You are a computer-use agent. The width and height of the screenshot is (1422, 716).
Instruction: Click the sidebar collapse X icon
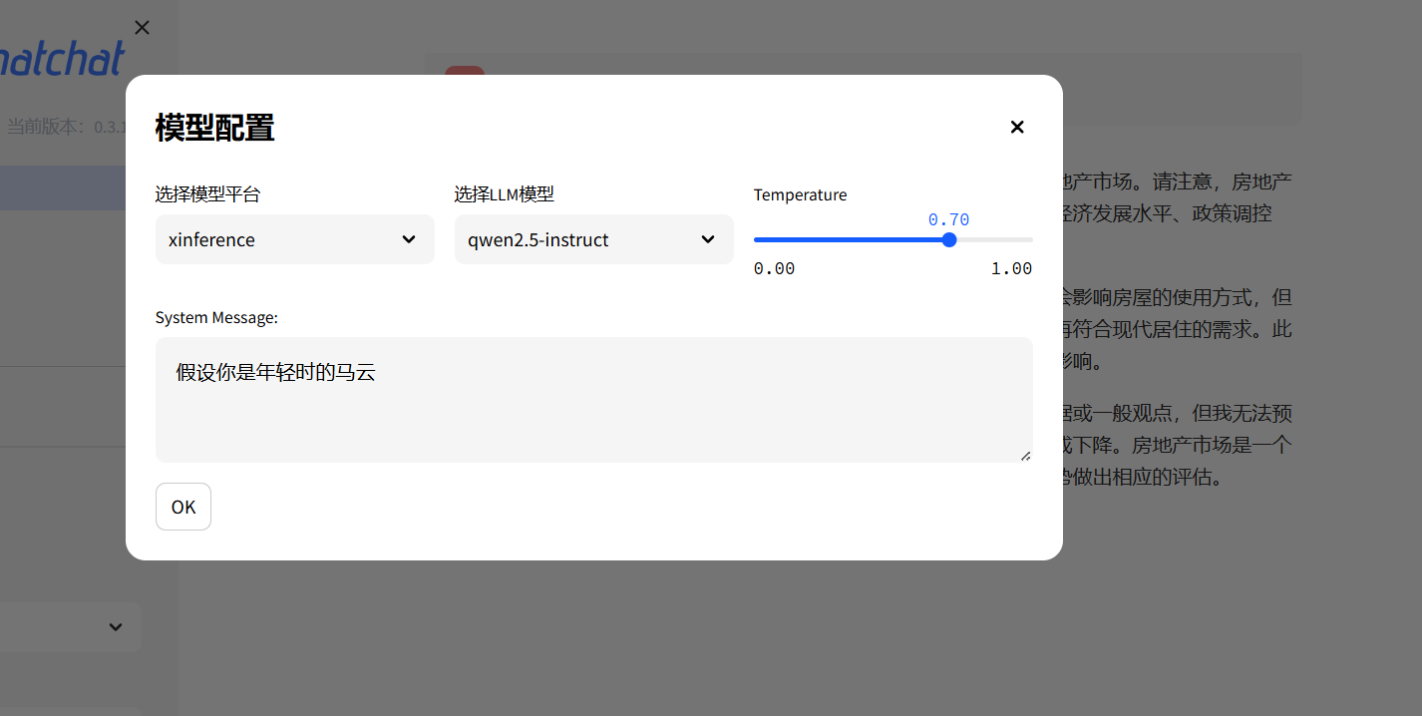142,28
